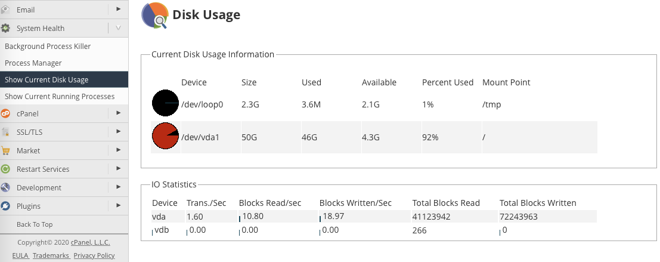Click the red /dev/vda1 usage pie chart
The image size is (660, 262).
[x=165, y=137]
